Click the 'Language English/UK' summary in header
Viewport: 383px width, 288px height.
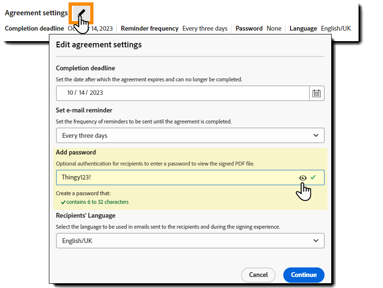320,29
